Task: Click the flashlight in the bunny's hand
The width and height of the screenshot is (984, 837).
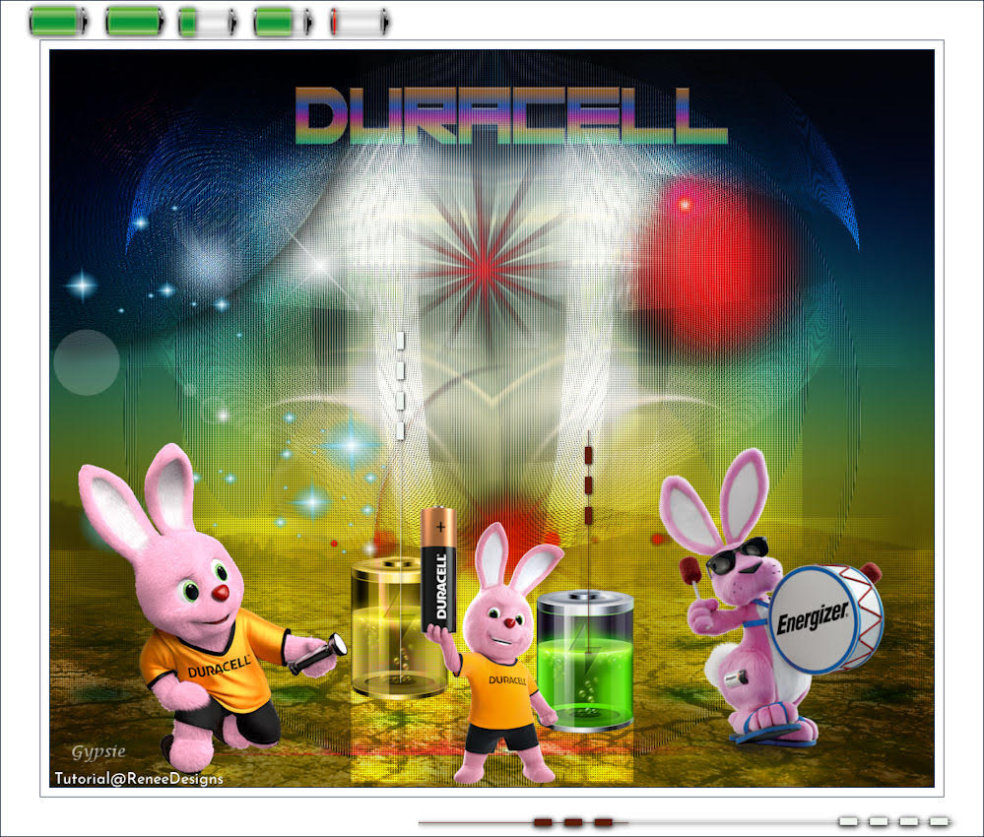Action: (317, 653)
